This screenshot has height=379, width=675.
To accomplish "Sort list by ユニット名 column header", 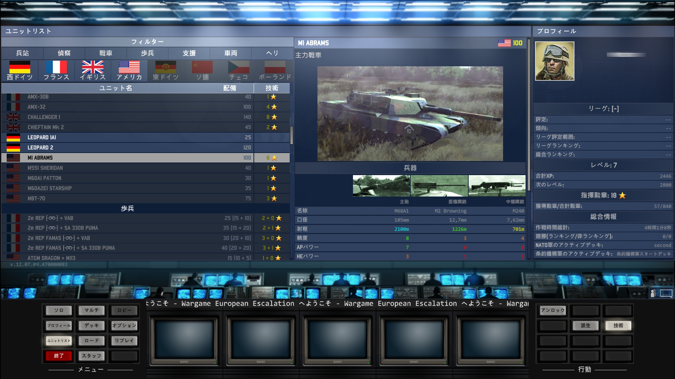I will pyautogui.click(x=116, y=88).
